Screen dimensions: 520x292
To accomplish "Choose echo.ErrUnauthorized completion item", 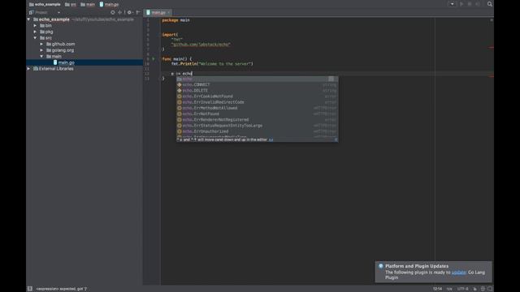I will tap(258, 131).
